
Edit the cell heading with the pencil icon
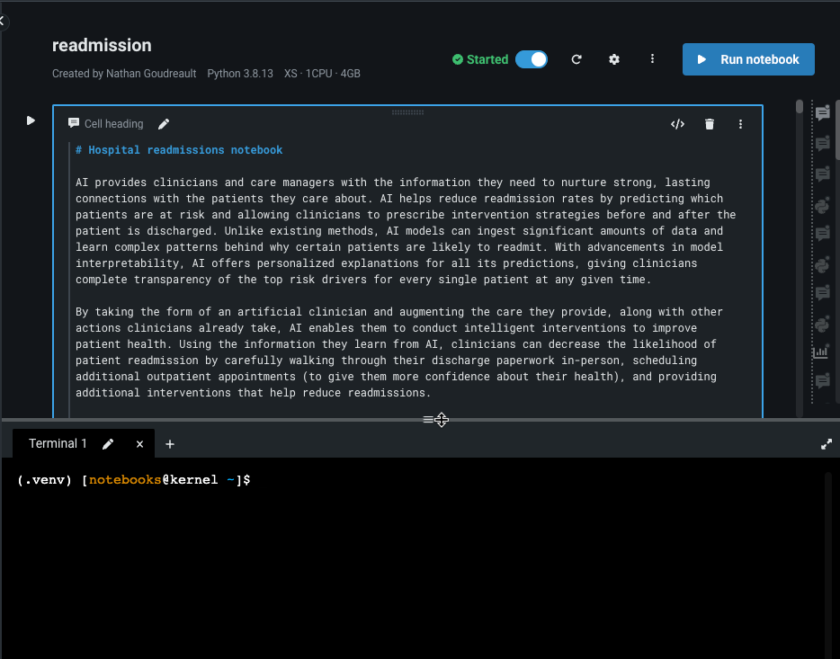[x=164, y=124]
